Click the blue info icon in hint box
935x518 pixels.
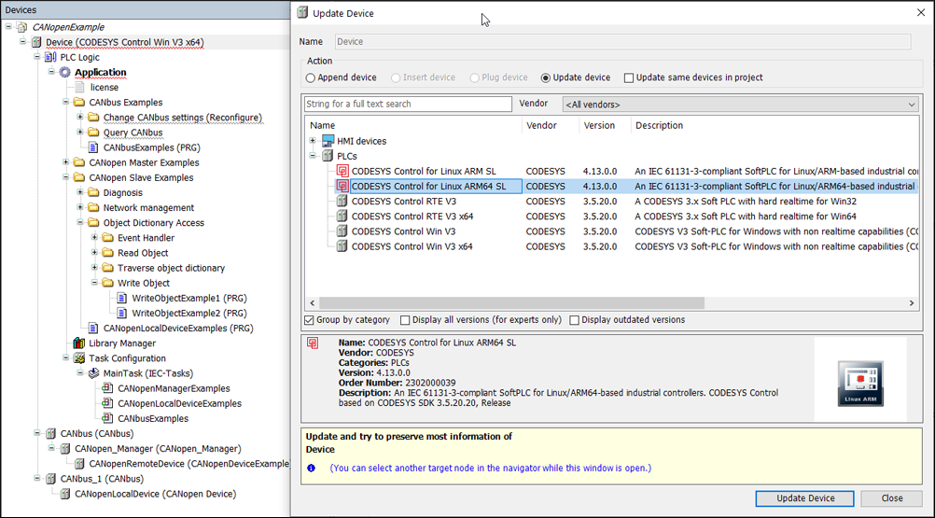coord(312,468)
